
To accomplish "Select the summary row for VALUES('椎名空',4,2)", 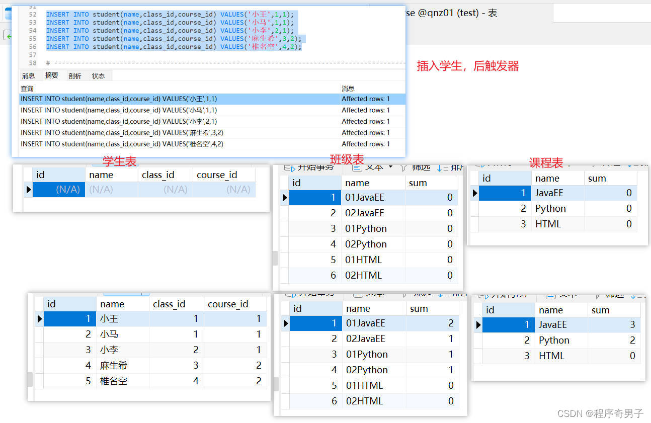I will (212, 144).
